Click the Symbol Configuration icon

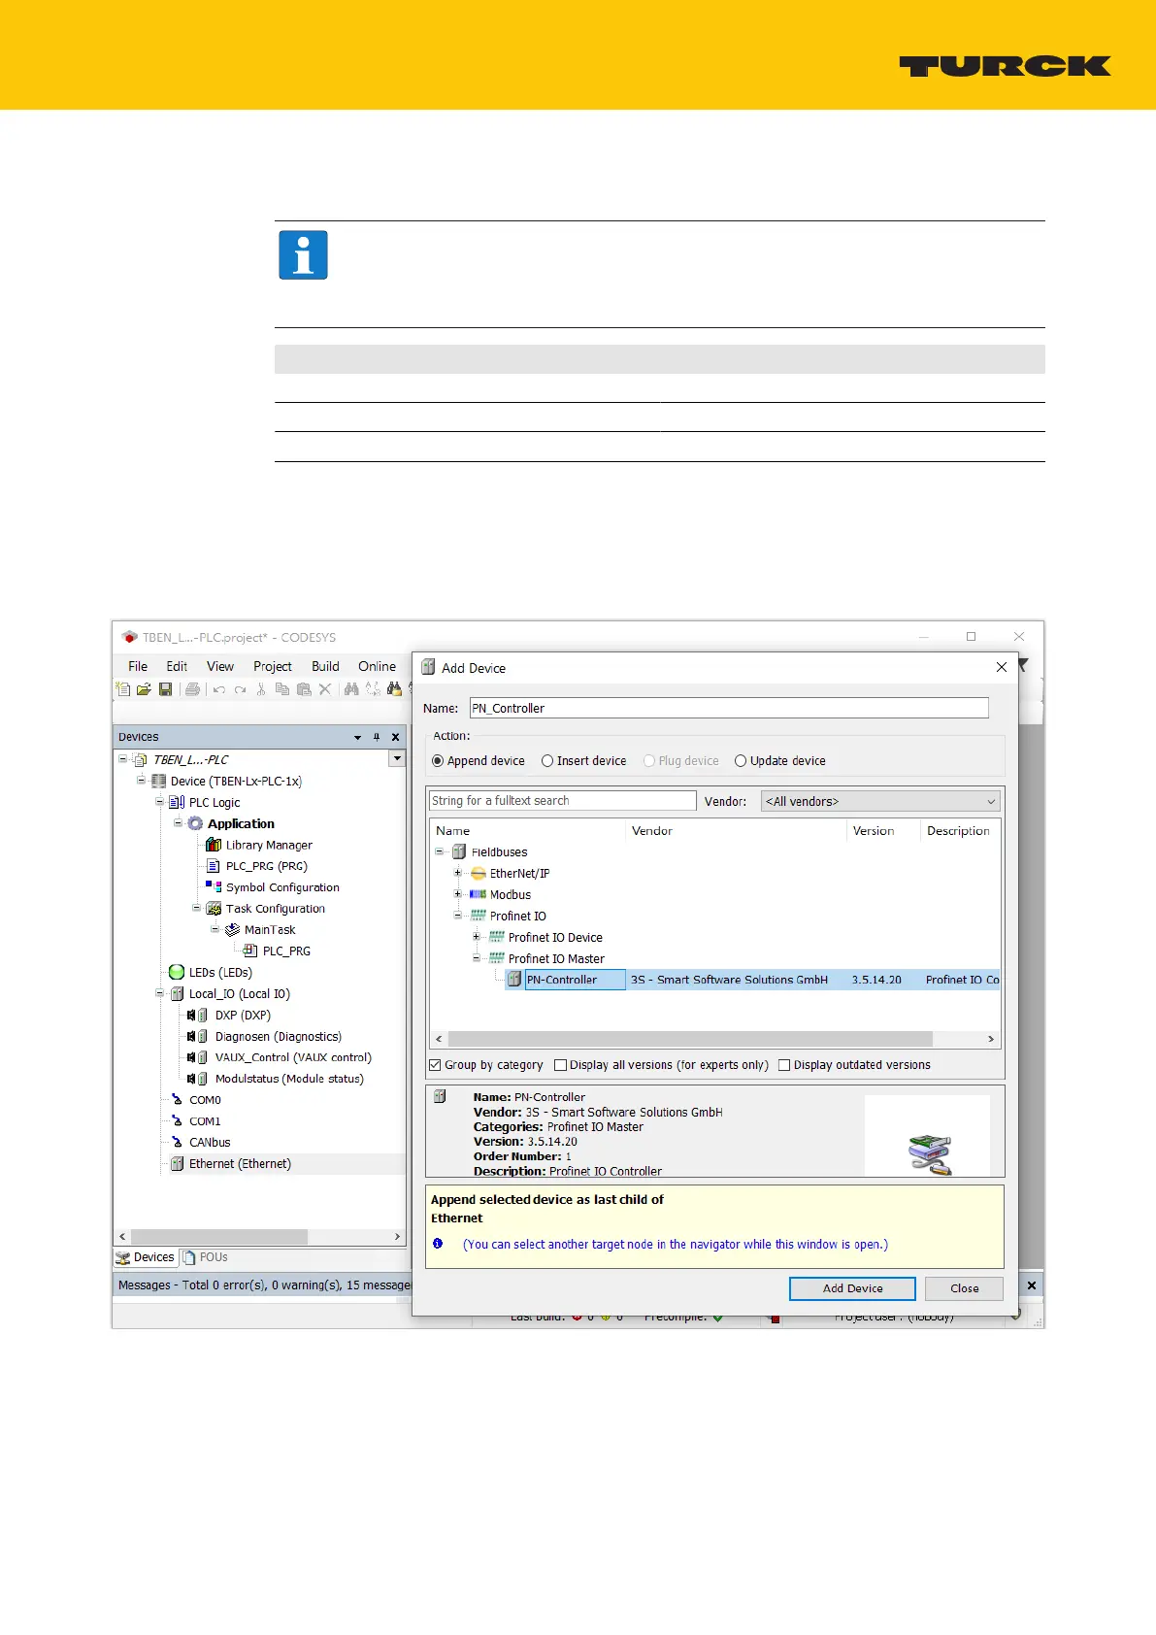[x=214, y=886]
